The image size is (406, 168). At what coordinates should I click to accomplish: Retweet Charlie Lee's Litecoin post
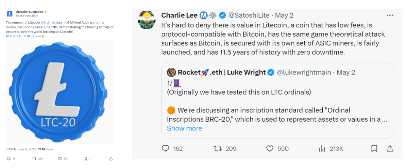(217, 148)
